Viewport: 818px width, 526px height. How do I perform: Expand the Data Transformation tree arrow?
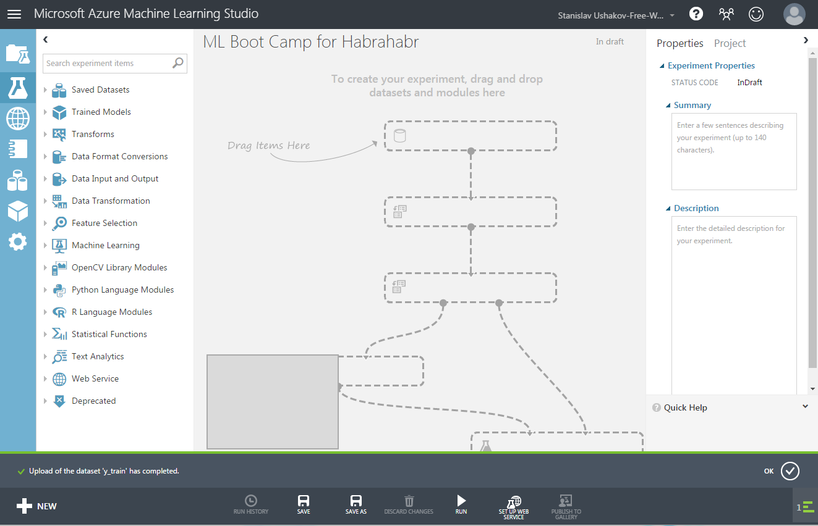[45, 201]
